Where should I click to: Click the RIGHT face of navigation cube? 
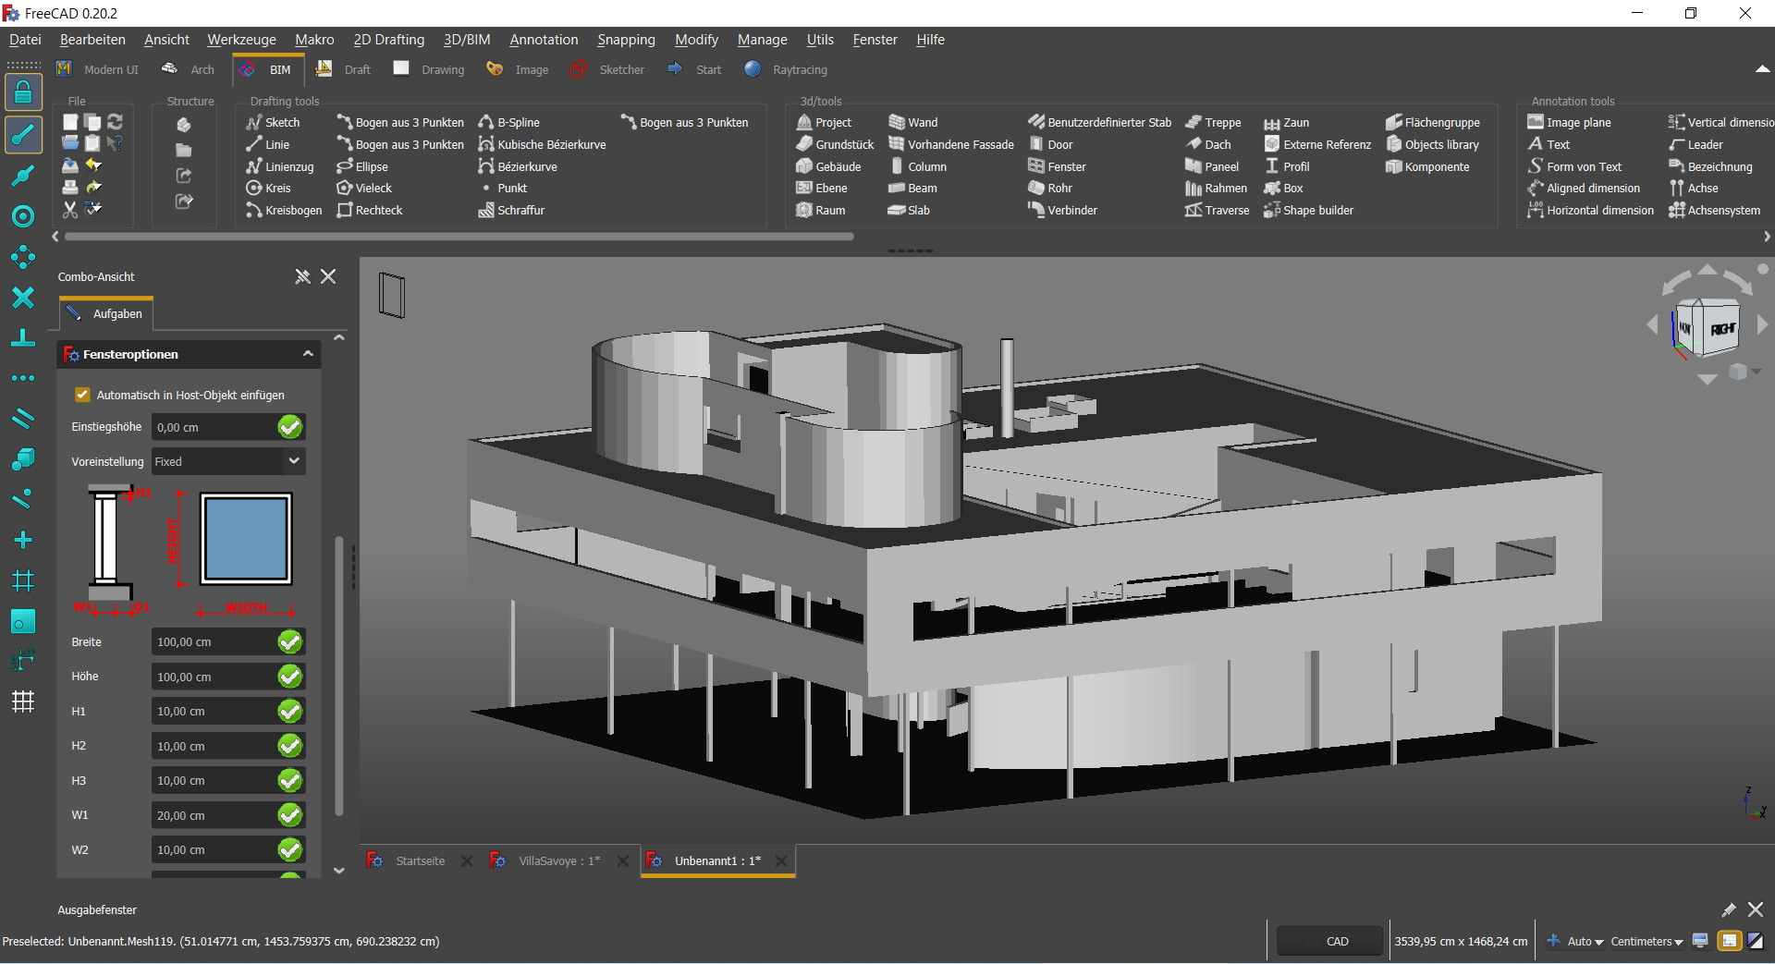1721,329
